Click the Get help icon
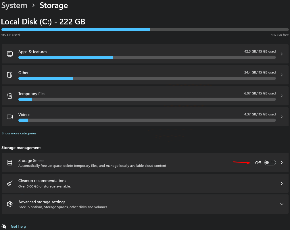Image resolution: width=290 pixels, height=230 pixels. tap(4, 226)
